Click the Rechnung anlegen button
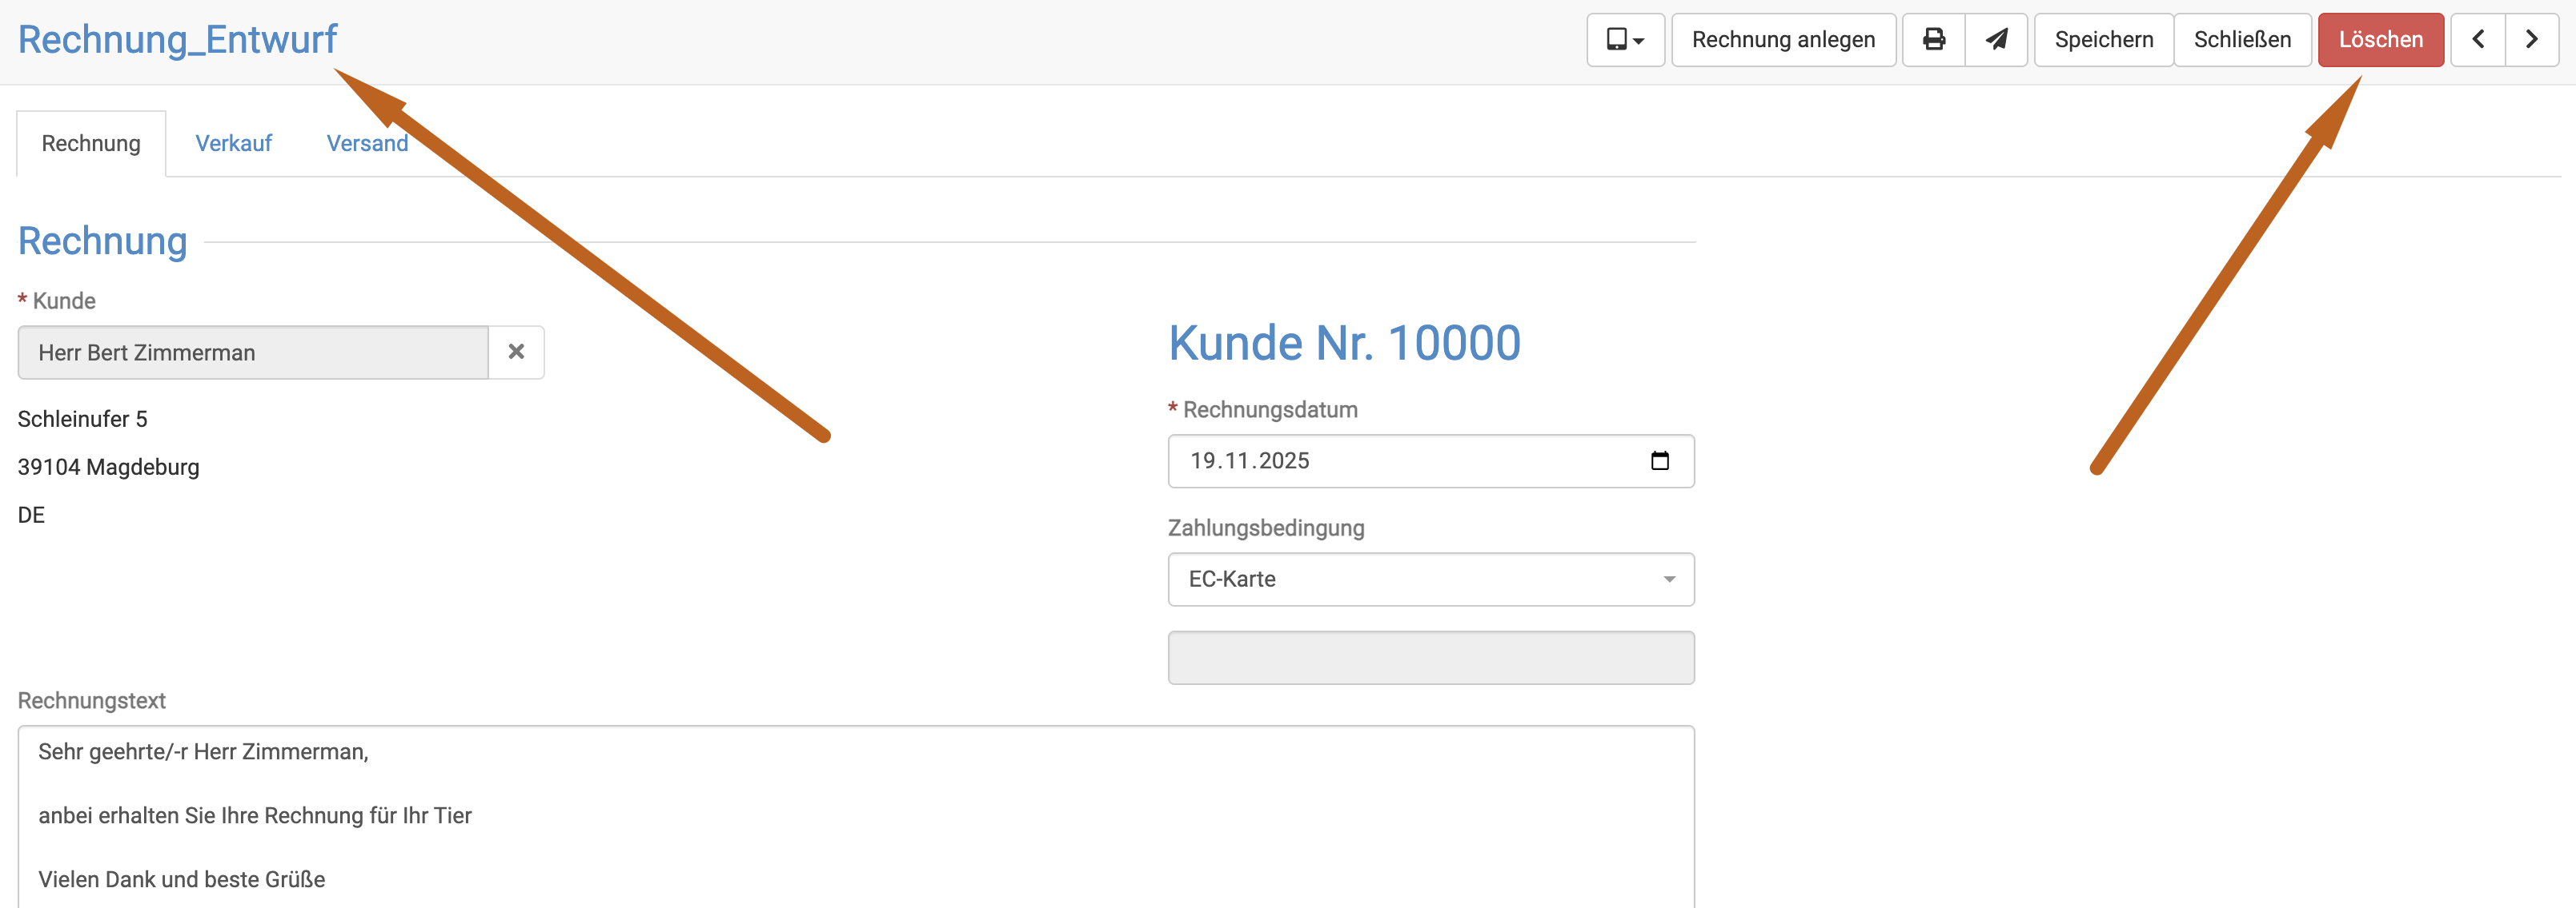Image resolution: width=2576 pixels, height=908 pixels. pos(1783,40)
